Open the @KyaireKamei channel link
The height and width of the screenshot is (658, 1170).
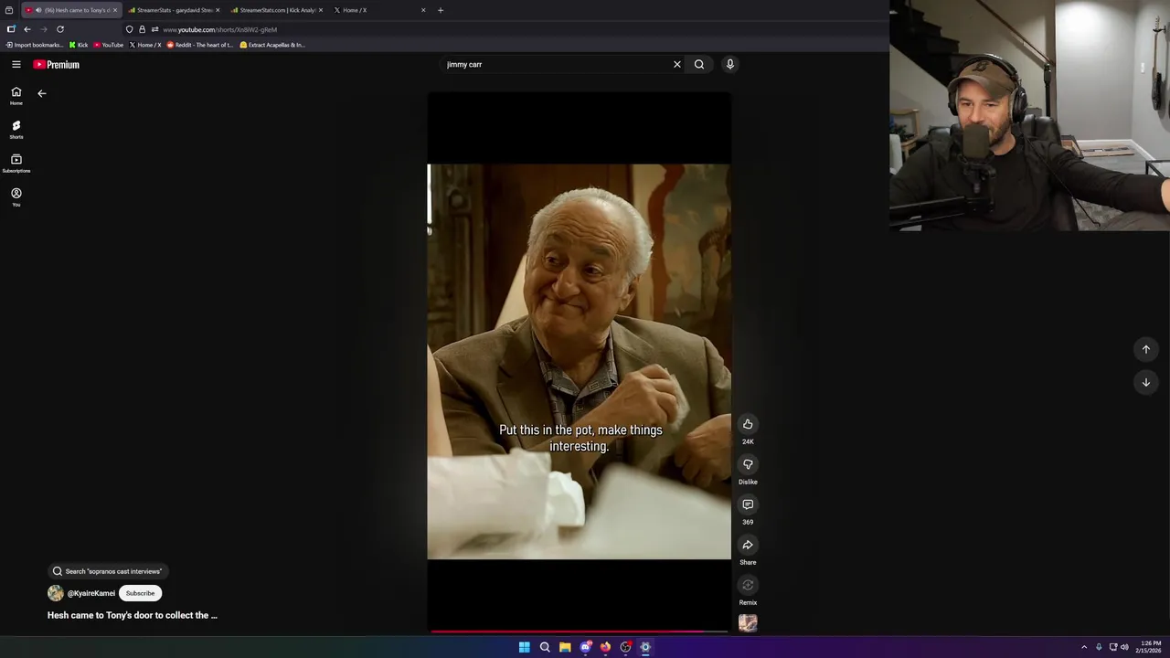pos(91,593)
